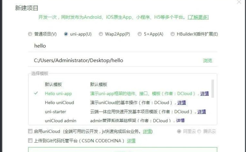Select Wap2App(P) project type
This screenshot has width=246, height=152.
pyautogui.click(x=101, y=34)
